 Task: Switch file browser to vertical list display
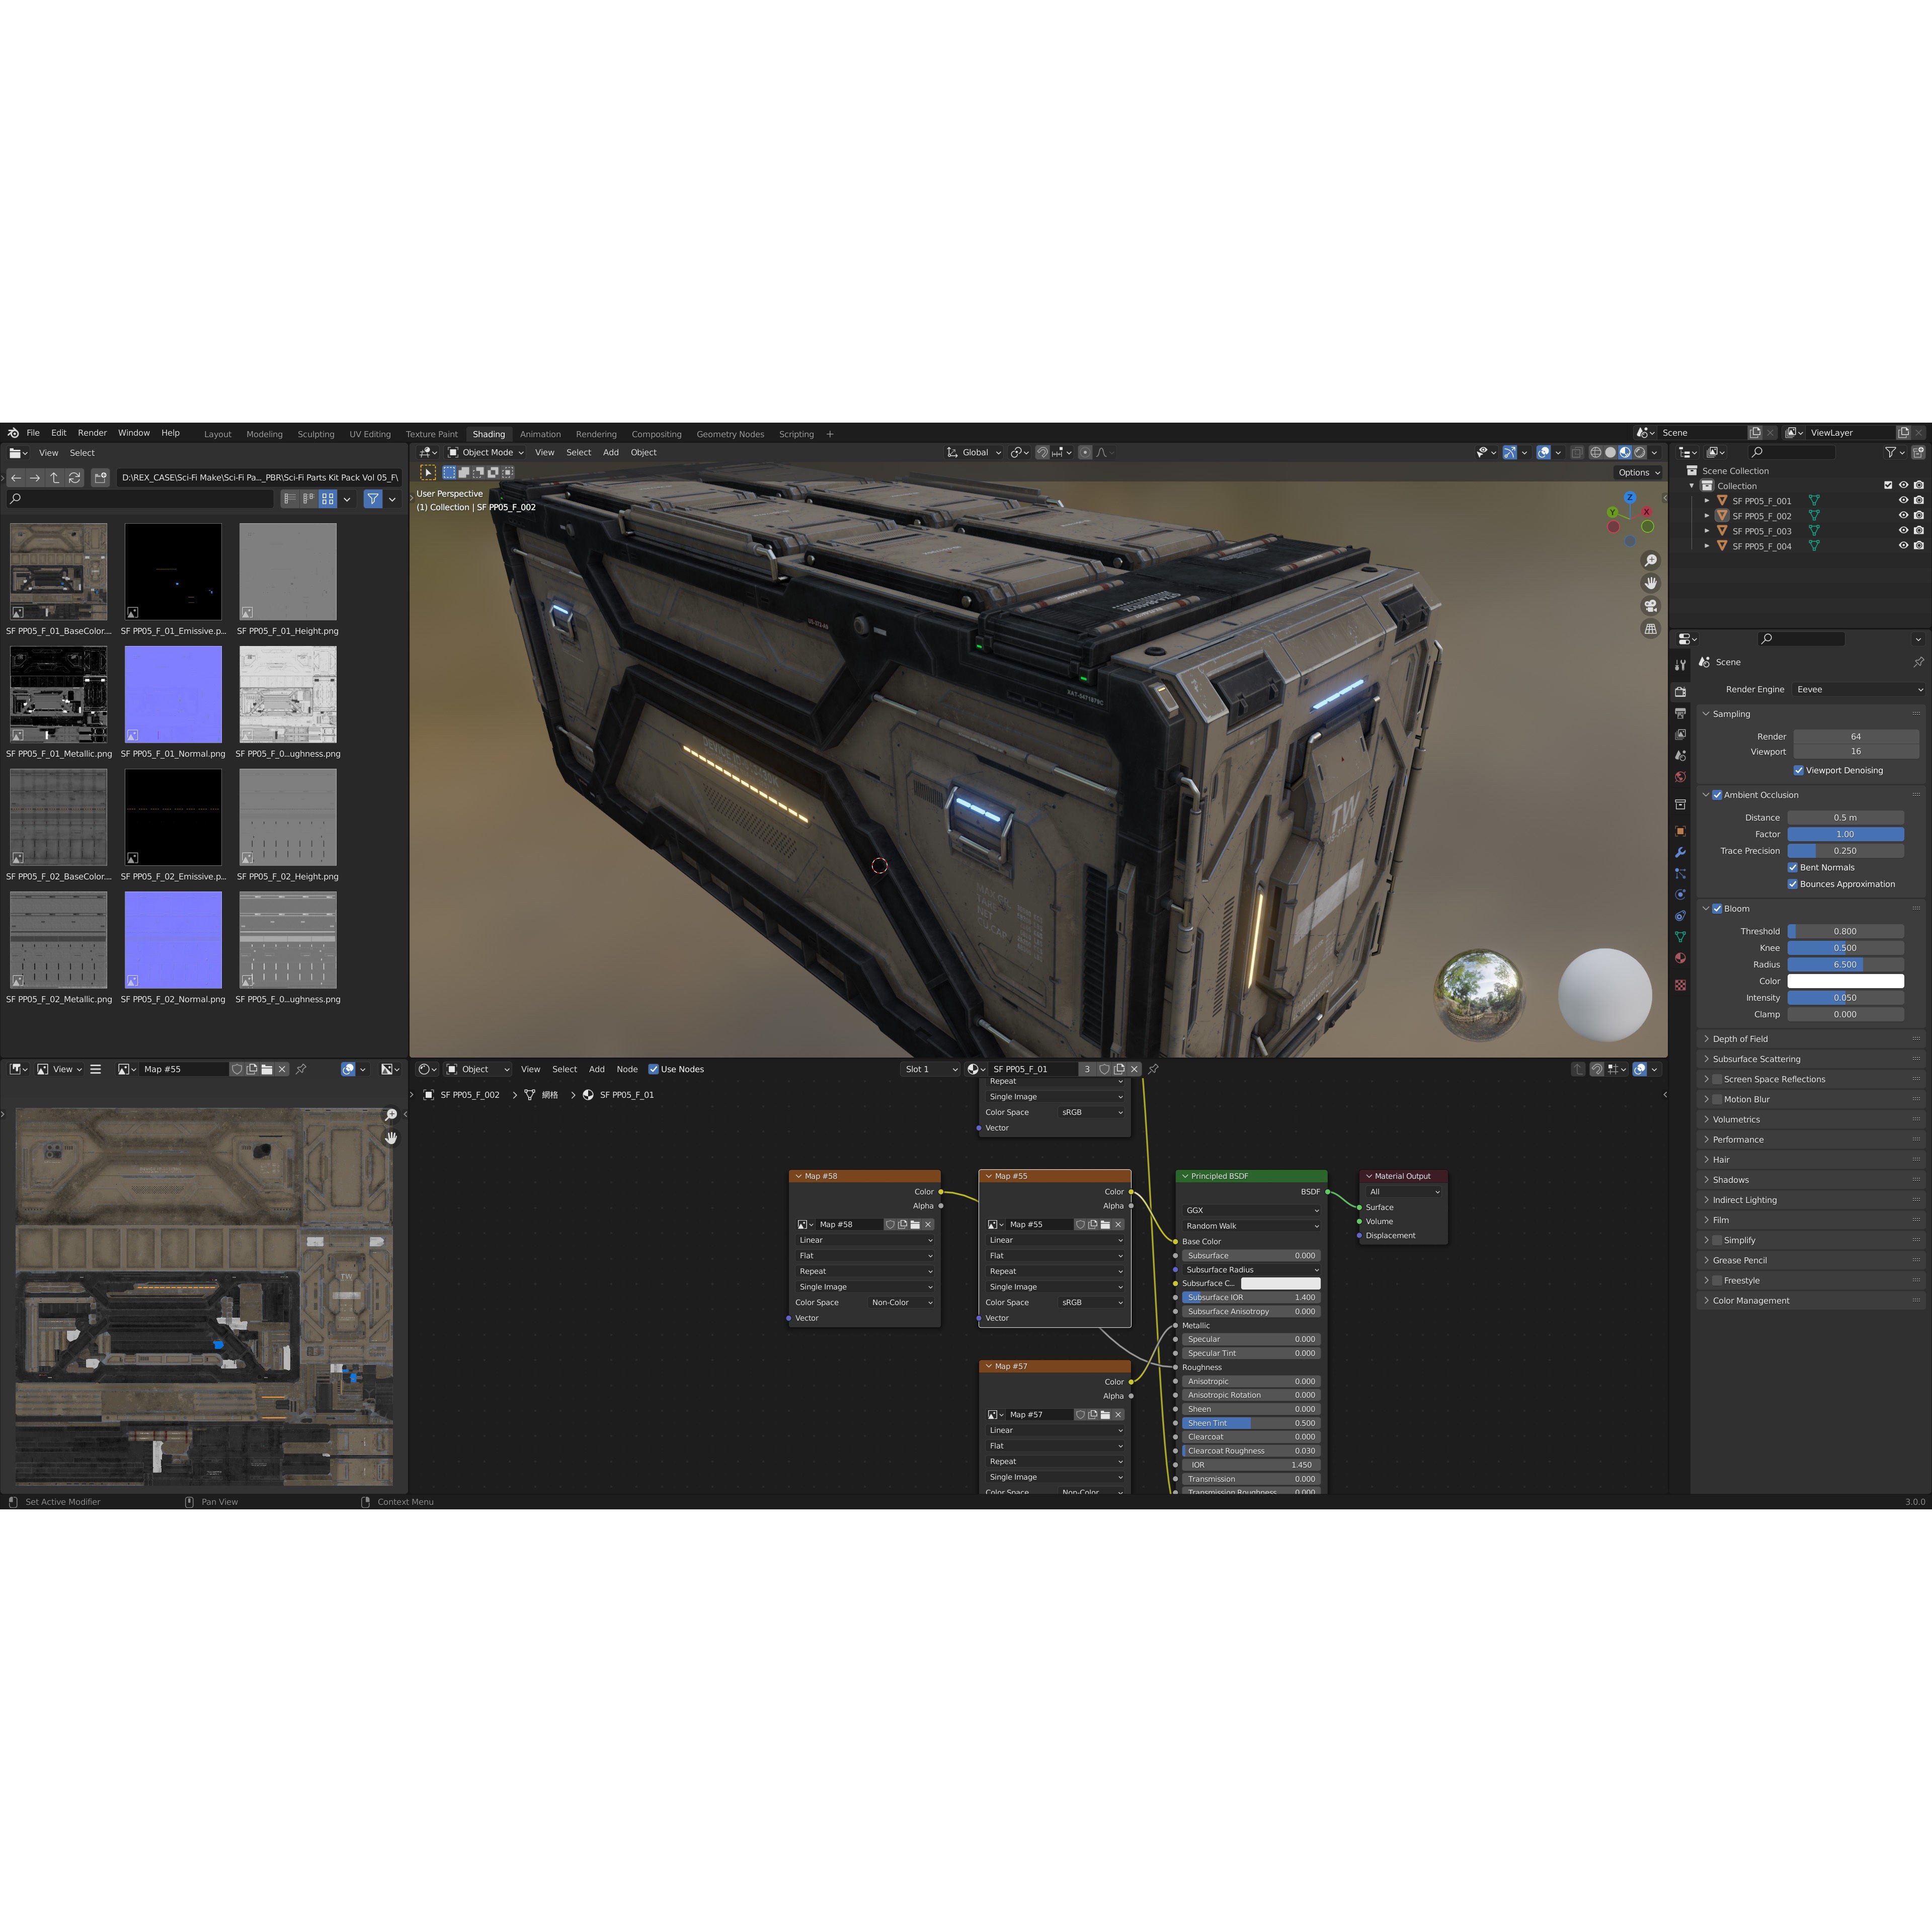290,498
